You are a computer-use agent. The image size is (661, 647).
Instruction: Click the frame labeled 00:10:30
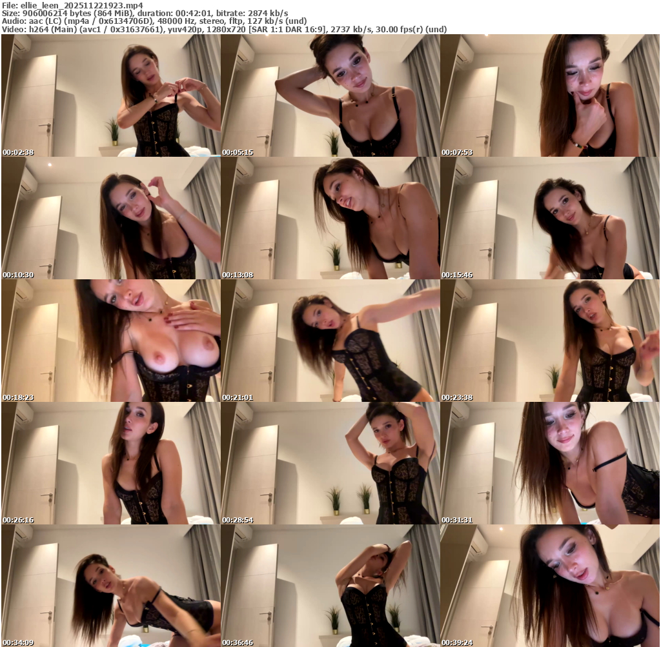(111, 218)
